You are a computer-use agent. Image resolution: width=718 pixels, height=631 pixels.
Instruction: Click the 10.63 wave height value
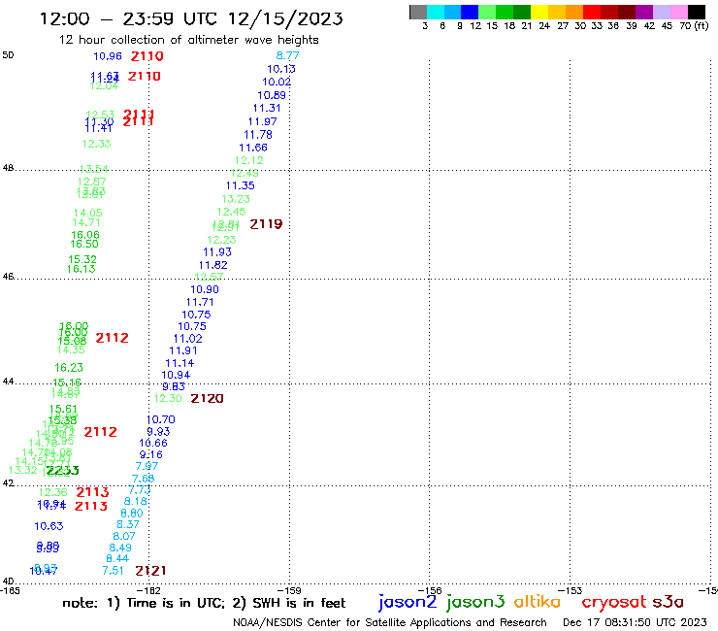[x=49, y=526]
